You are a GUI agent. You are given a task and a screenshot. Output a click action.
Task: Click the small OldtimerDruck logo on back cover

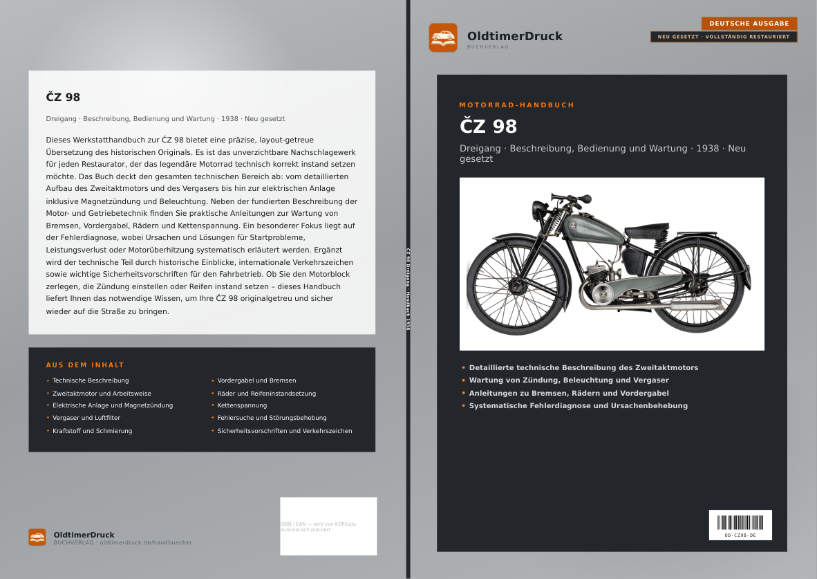37,537
